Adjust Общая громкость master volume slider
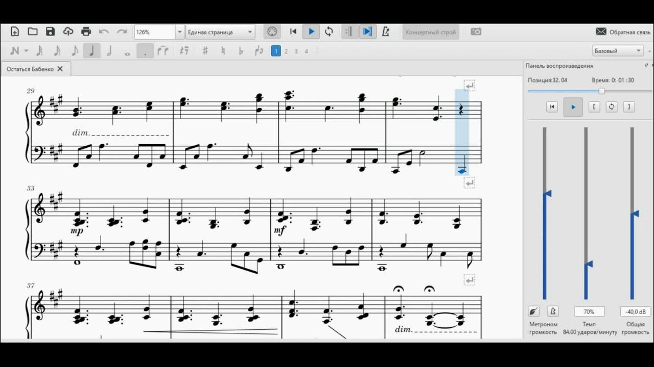Screen dimensions: 654x367 coord(632,213)
